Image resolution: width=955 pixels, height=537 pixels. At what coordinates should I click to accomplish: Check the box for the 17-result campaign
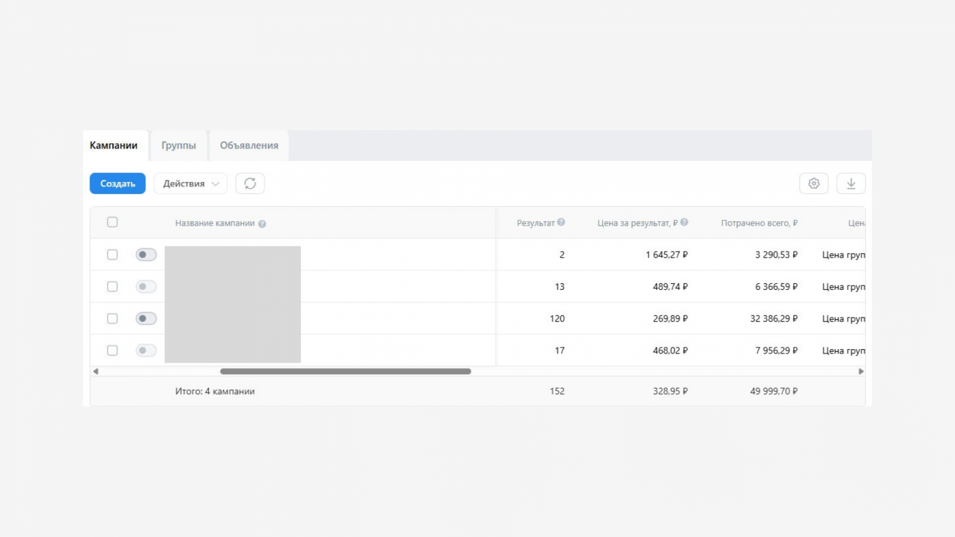tap(112, 351)
